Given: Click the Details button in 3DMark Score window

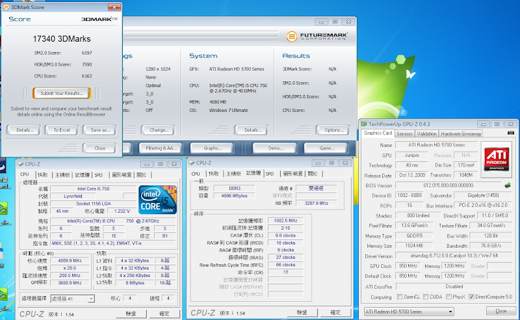Looking at the screenshot, I should click(x=25, y=130).
